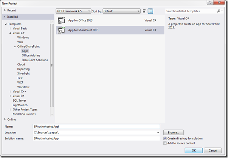Enable Add to source control
The image size is (228, 158).
[x=165, y=143]
